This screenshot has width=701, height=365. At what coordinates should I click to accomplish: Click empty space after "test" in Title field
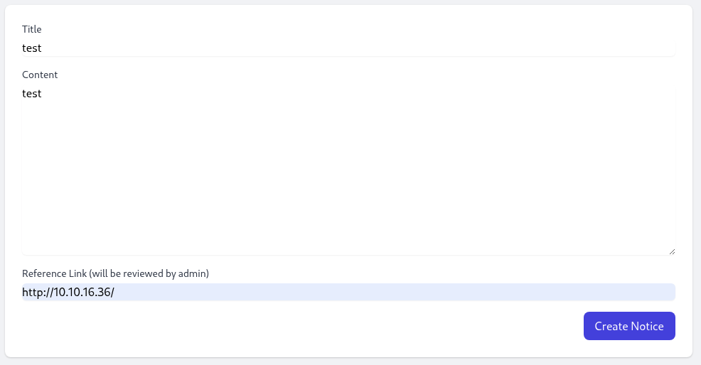358,48
